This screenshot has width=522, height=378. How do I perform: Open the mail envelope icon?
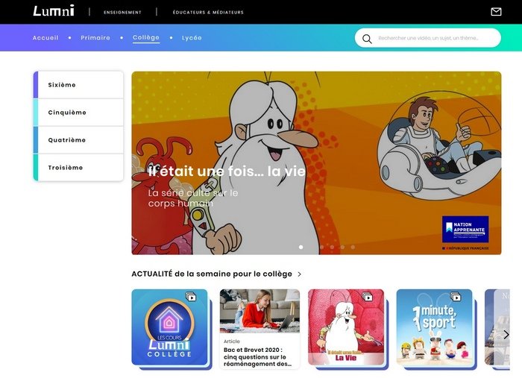(496, 12)
